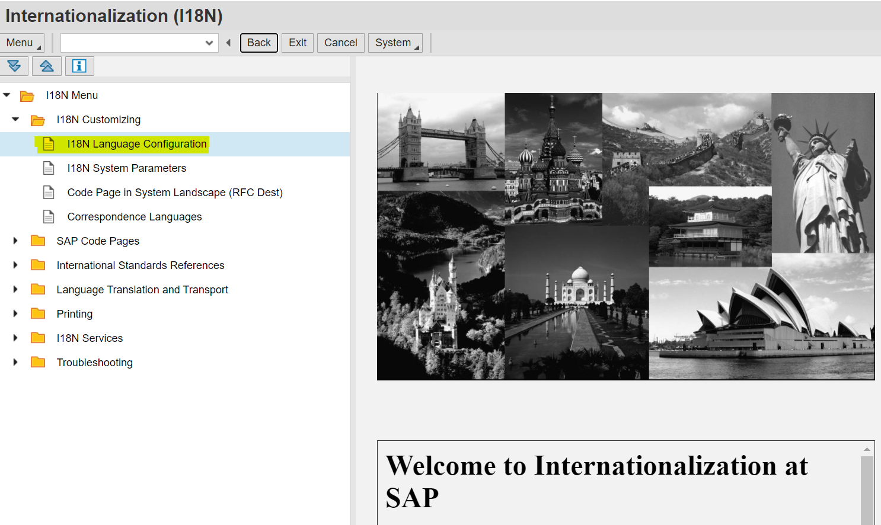Click the document icon beside I18N System Parameters
This screenshot has width=881, height=525.
[x=49, y=168]
